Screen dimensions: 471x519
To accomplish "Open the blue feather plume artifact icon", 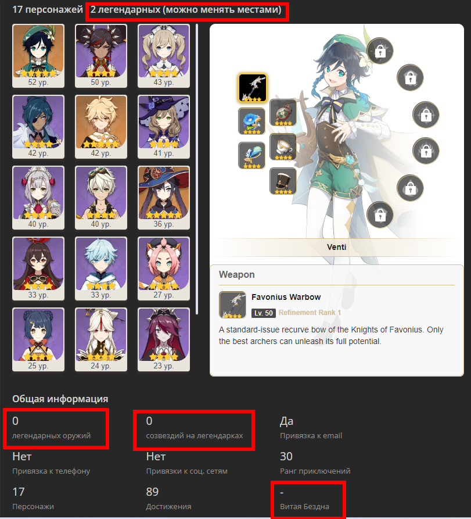I will click(x=251, y=156).
